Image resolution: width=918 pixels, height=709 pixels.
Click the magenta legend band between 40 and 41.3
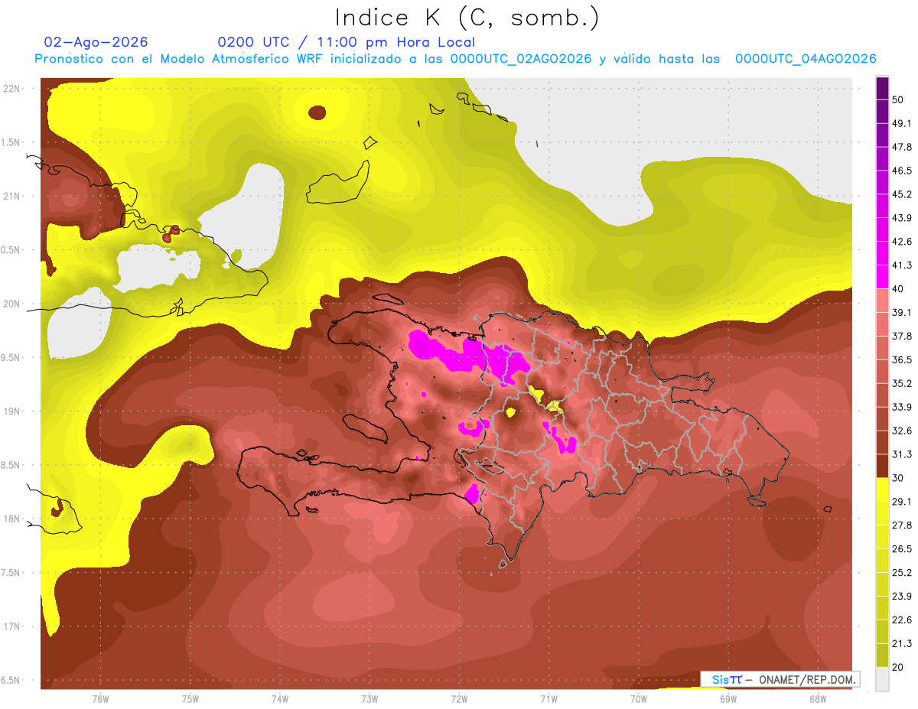(x=882, y=276)
